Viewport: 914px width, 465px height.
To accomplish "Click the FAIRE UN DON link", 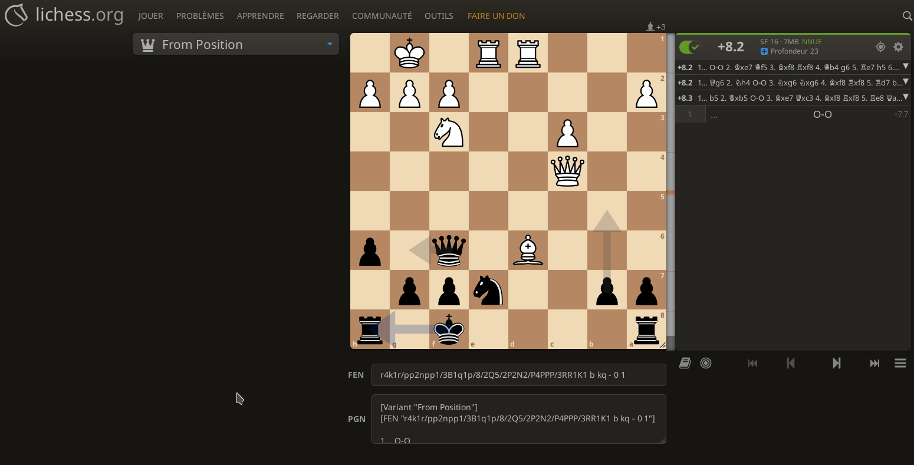I will click(496, 16).
